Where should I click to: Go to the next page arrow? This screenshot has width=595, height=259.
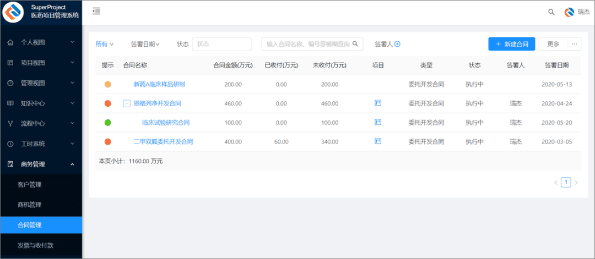tap(576, 183)
